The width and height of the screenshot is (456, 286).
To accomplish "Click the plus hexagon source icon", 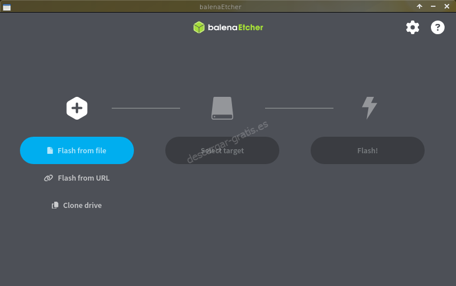I will coord(77,108).
